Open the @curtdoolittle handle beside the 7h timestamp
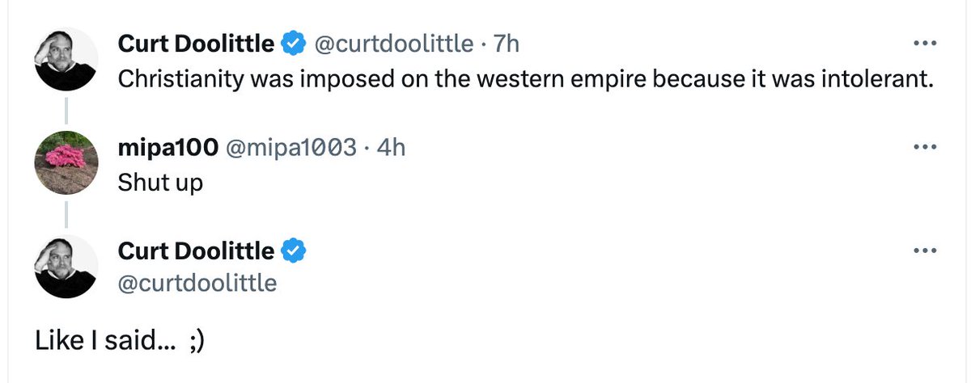The height and width of the screenshot is (383, 971). point(392,44)
